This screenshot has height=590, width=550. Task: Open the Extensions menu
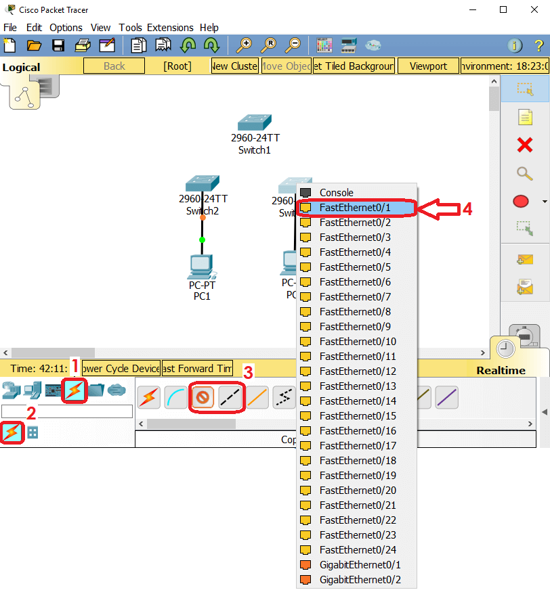pos(170,28)
